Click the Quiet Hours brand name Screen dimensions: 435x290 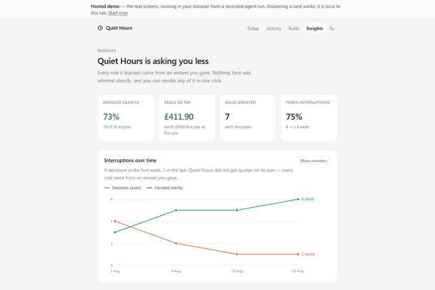119,28
